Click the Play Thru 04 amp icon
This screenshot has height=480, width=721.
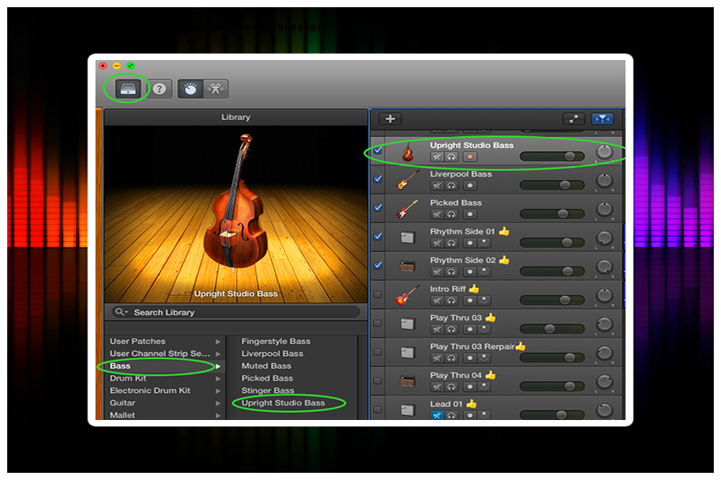coord(408,382)
